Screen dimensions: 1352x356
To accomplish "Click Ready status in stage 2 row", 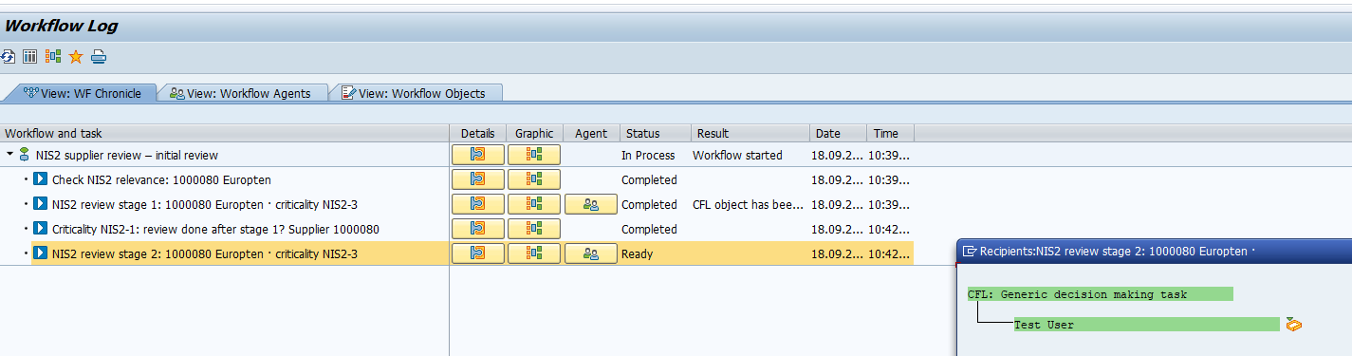I will [638, 253].
